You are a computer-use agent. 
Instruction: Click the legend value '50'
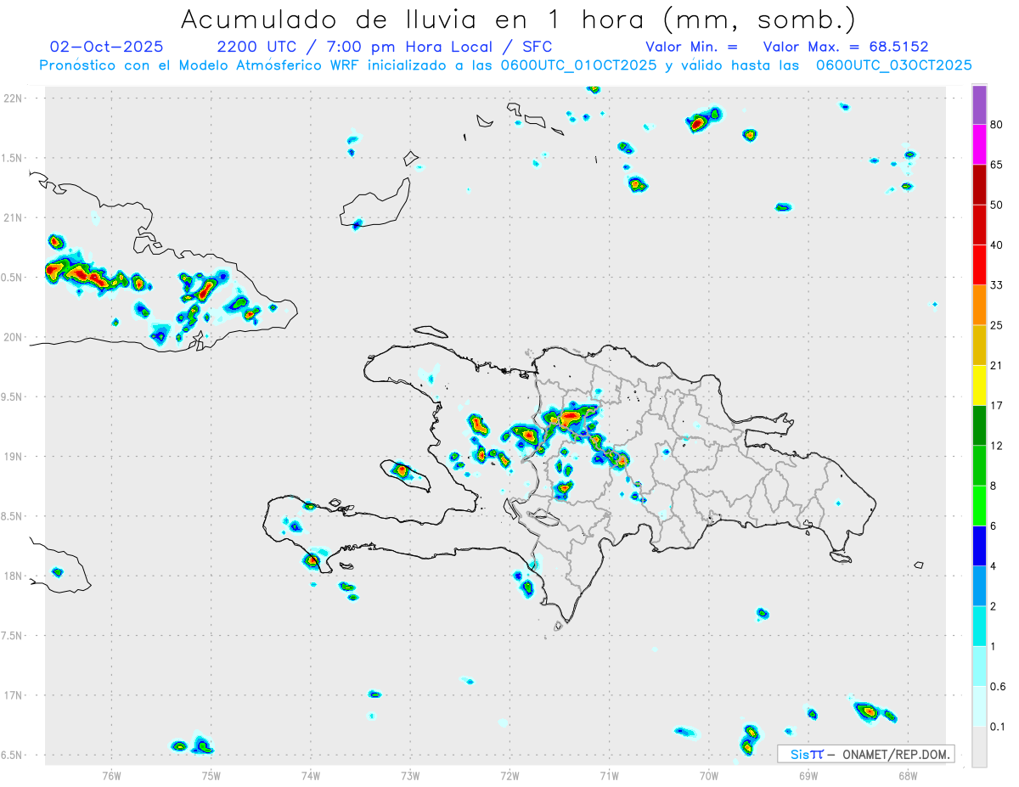[996, 205]
